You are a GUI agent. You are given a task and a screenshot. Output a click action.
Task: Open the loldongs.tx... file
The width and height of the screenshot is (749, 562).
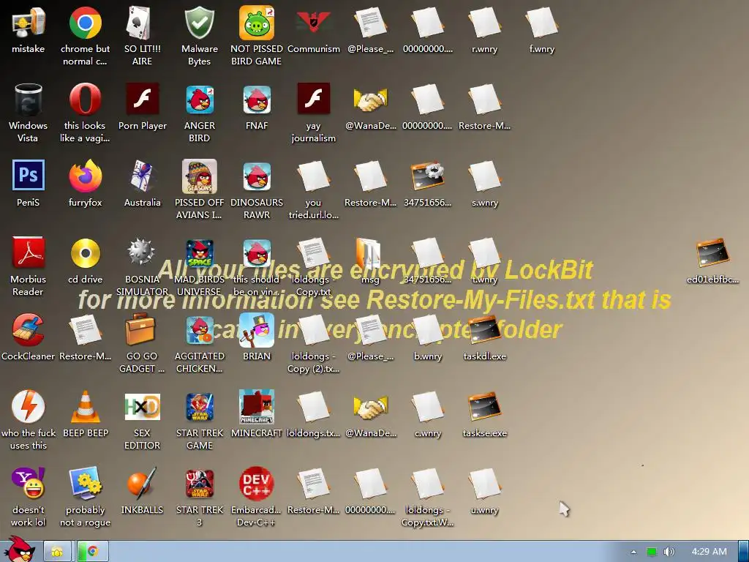coord(314,406)
